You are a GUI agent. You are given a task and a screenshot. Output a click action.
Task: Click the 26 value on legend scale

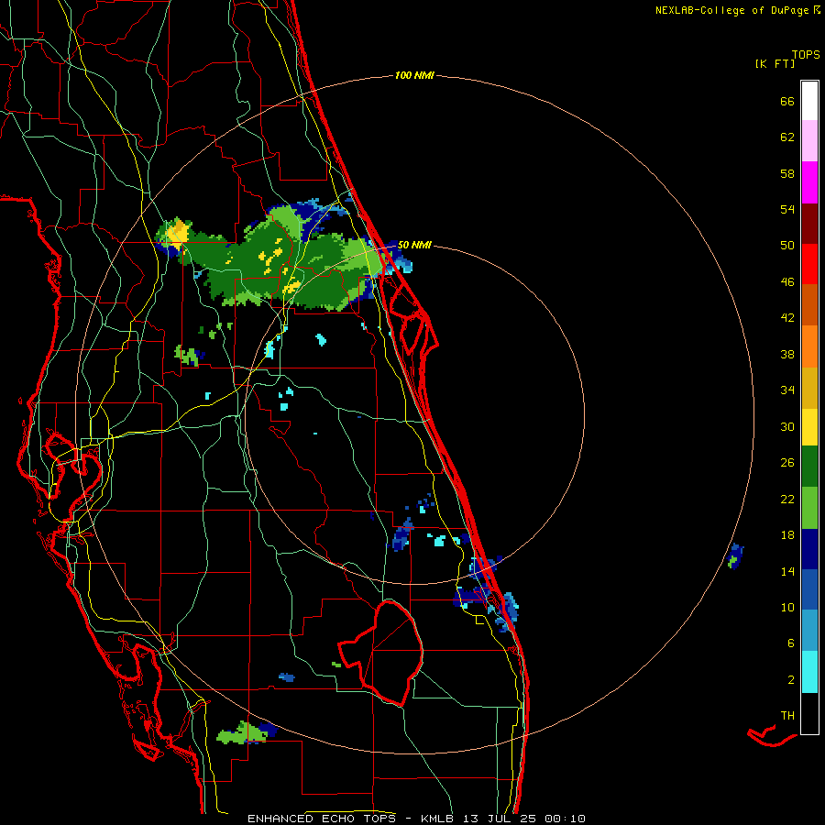[787, 463]
